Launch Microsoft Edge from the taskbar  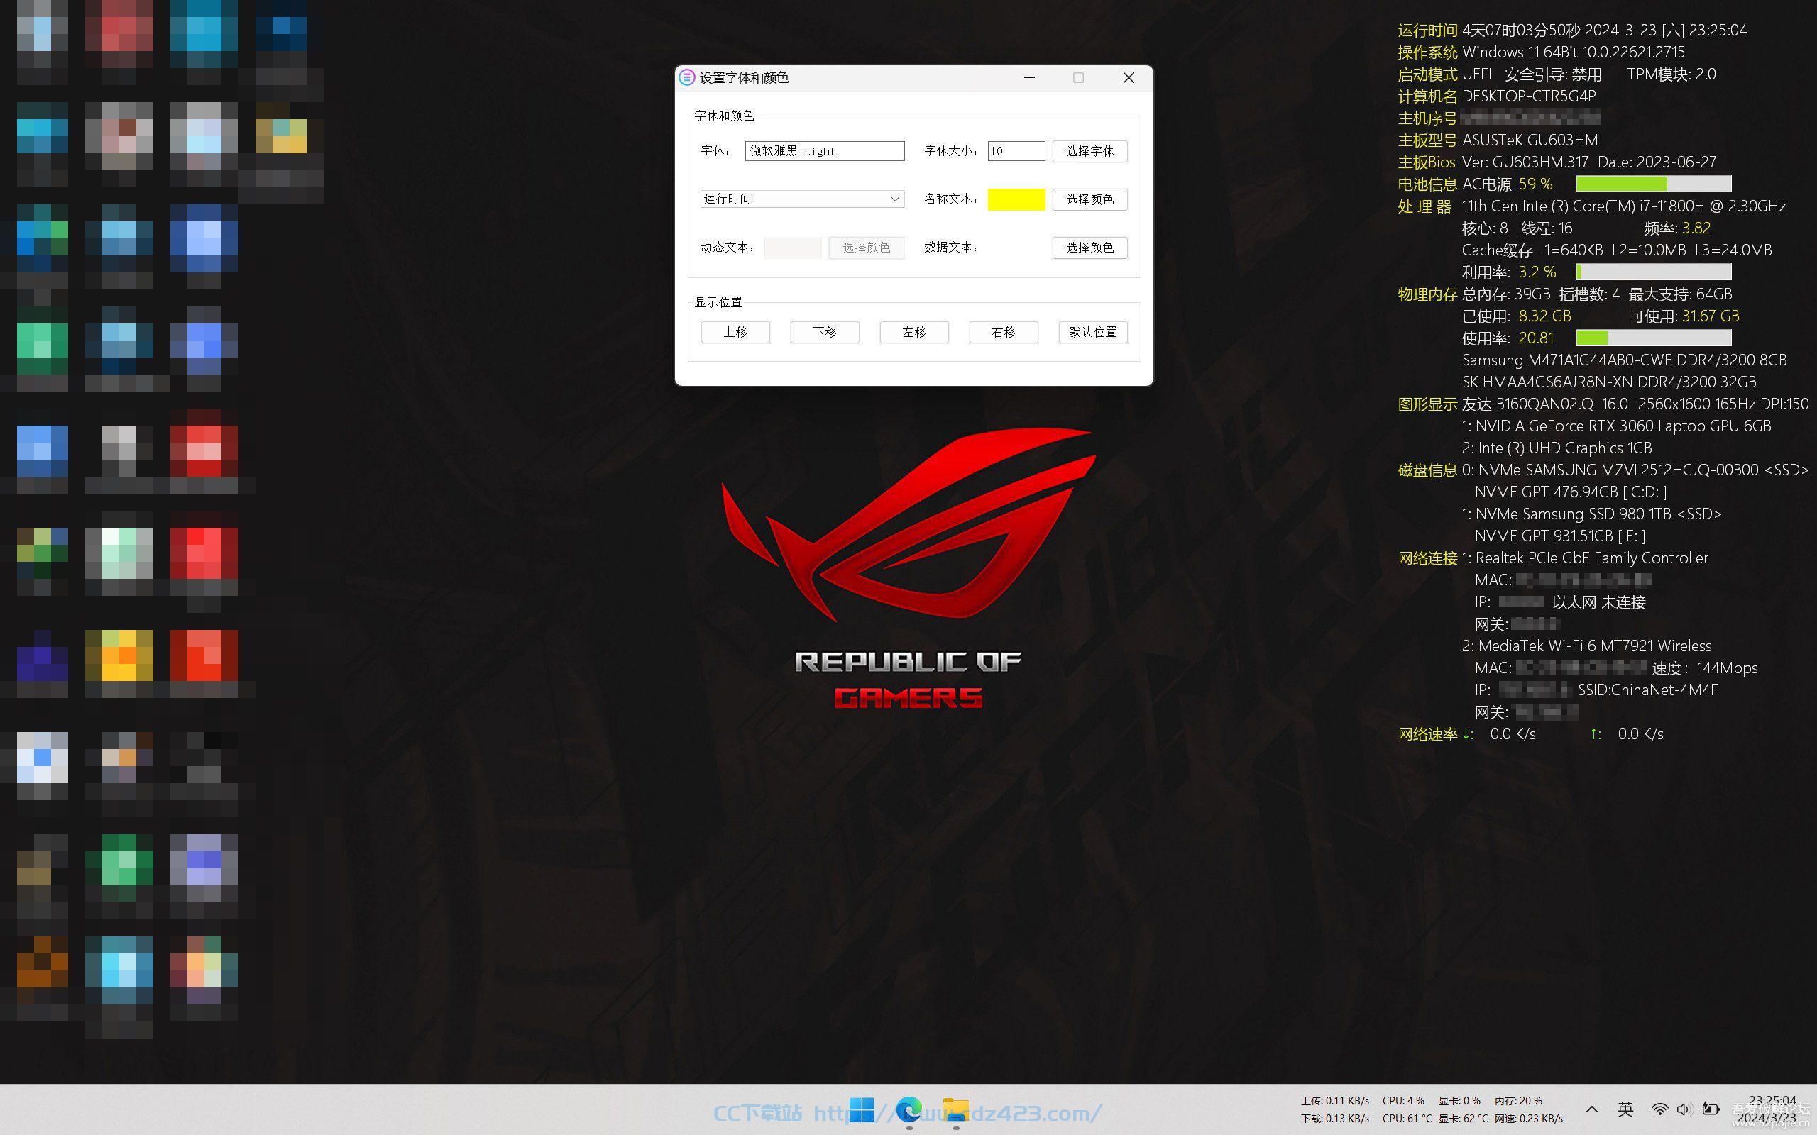coord(908,1110)
